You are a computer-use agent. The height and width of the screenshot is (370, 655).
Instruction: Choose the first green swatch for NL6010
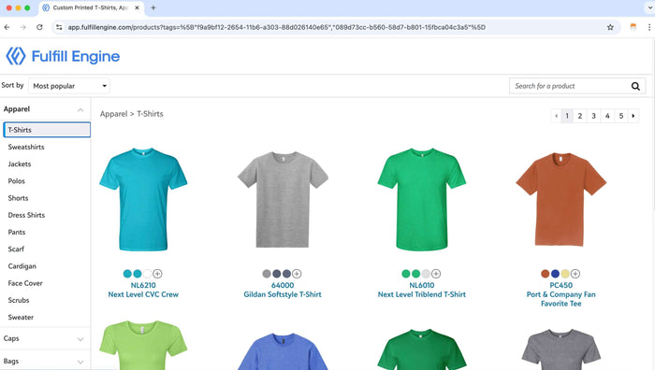[405, 274]
